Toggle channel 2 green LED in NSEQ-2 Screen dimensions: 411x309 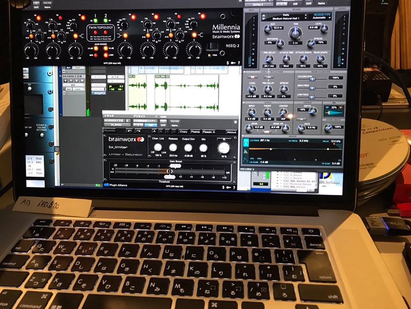[106, 20]
